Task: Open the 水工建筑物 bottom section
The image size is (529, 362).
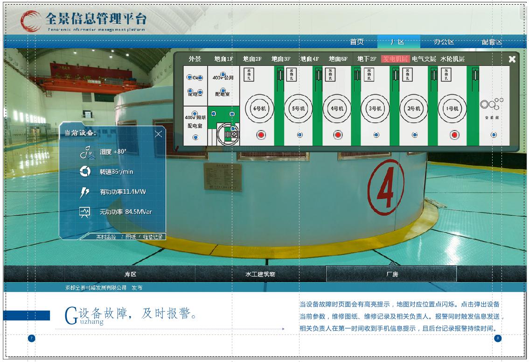Action: point(260,274)
